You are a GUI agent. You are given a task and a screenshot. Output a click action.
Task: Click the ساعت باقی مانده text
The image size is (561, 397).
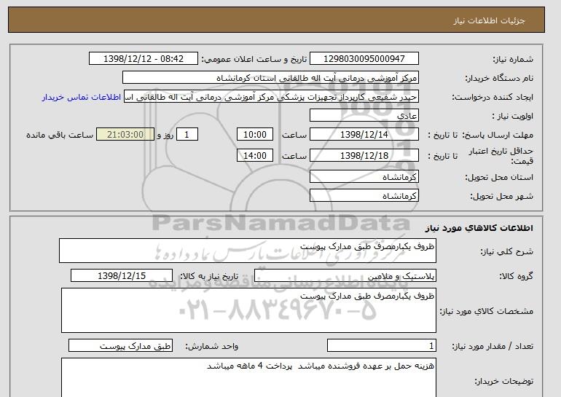(x=60, y=135)
